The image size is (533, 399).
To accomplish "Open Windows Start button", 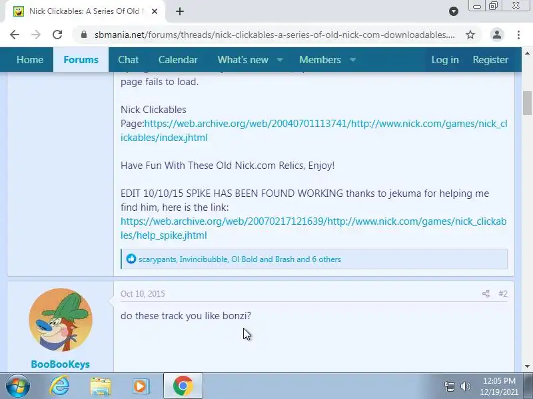I will coord(18,386).
